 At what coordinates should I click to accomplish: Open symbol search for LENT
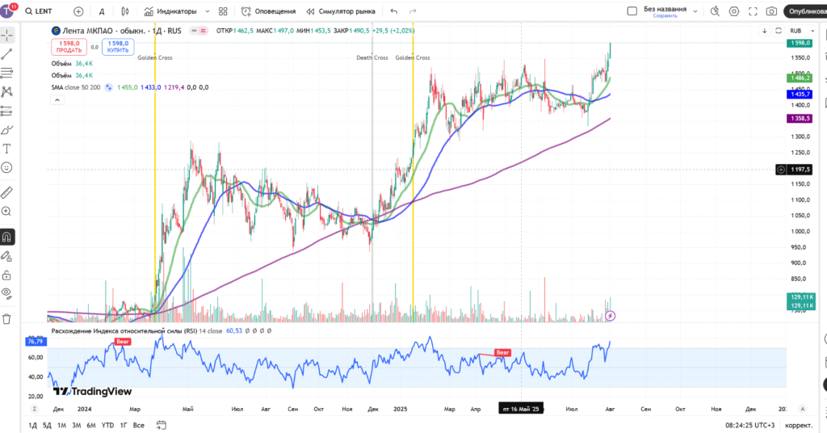[39, 11]
